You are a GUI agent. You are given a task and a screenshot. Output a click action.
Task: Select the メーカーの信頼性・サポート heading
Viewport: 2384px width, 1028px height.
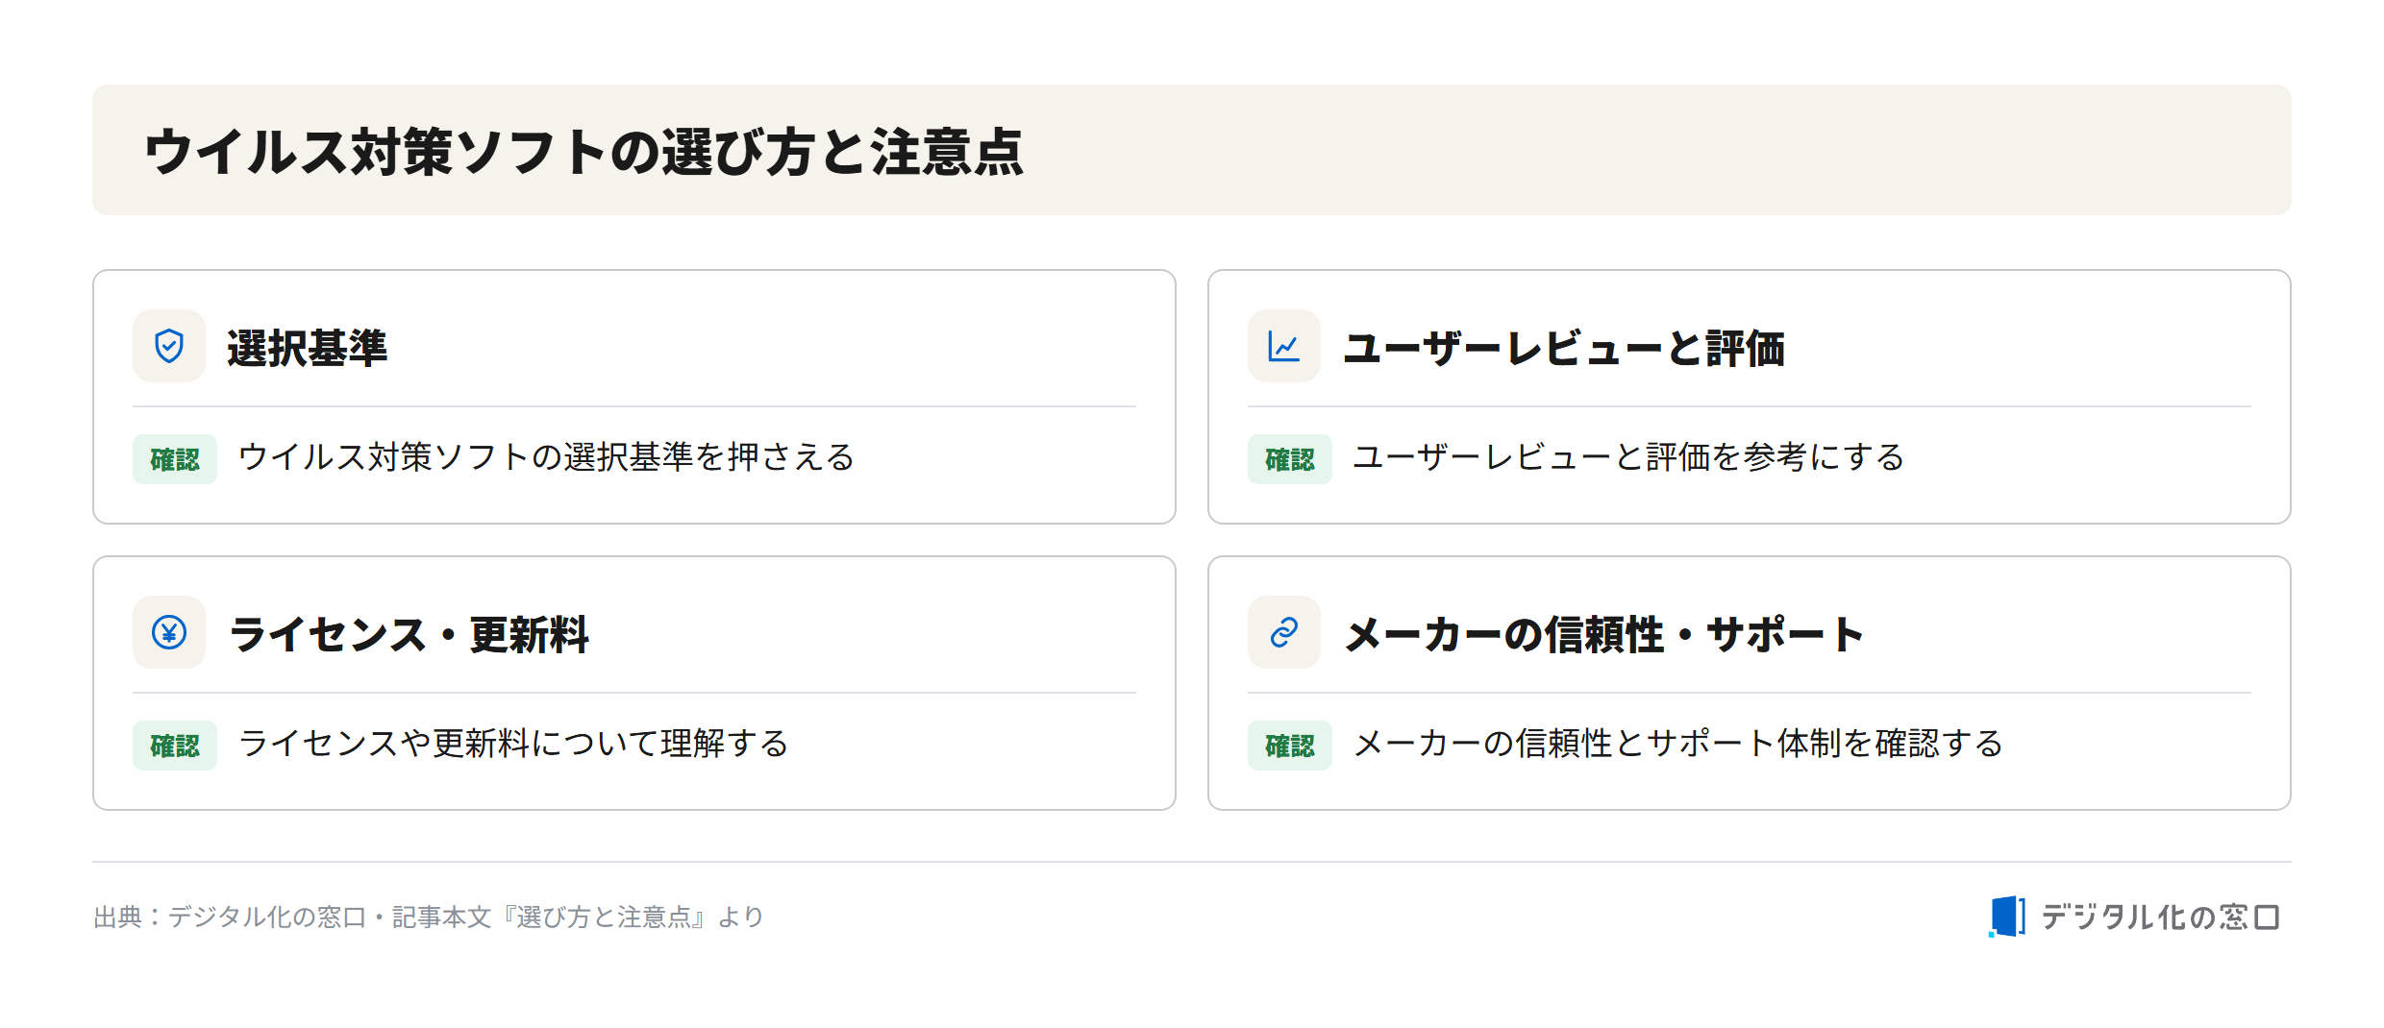pos(1604,634)
